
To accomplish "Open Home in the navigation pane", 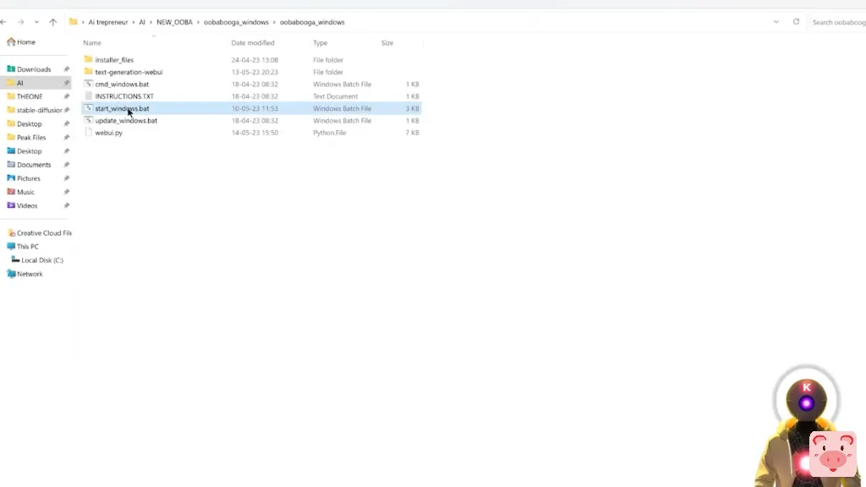I will pyautogui.click(x=21, y=42).
